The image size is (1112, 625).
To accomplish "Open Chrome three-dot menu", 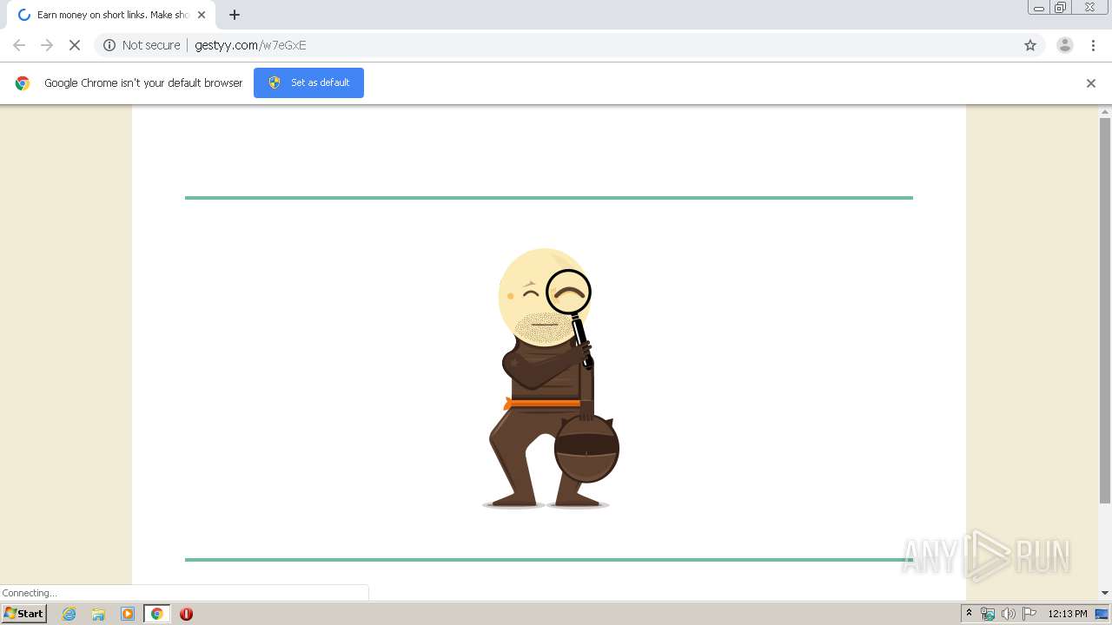I will [1094, 45].
